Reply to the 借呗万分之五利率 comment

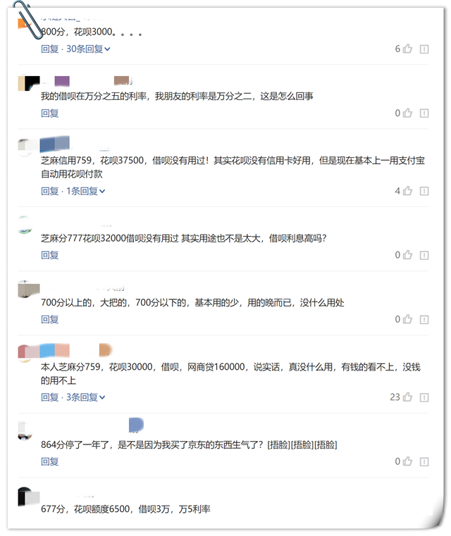pyautogui.click(x=50, y=113)
